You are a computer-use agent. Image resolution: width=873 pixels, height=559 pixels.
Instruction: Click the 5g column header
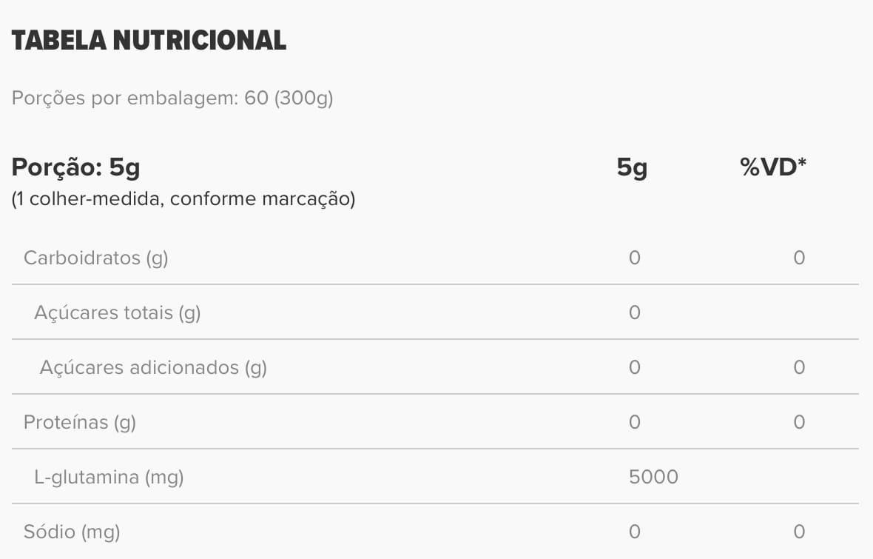click(x=632, y=168)
